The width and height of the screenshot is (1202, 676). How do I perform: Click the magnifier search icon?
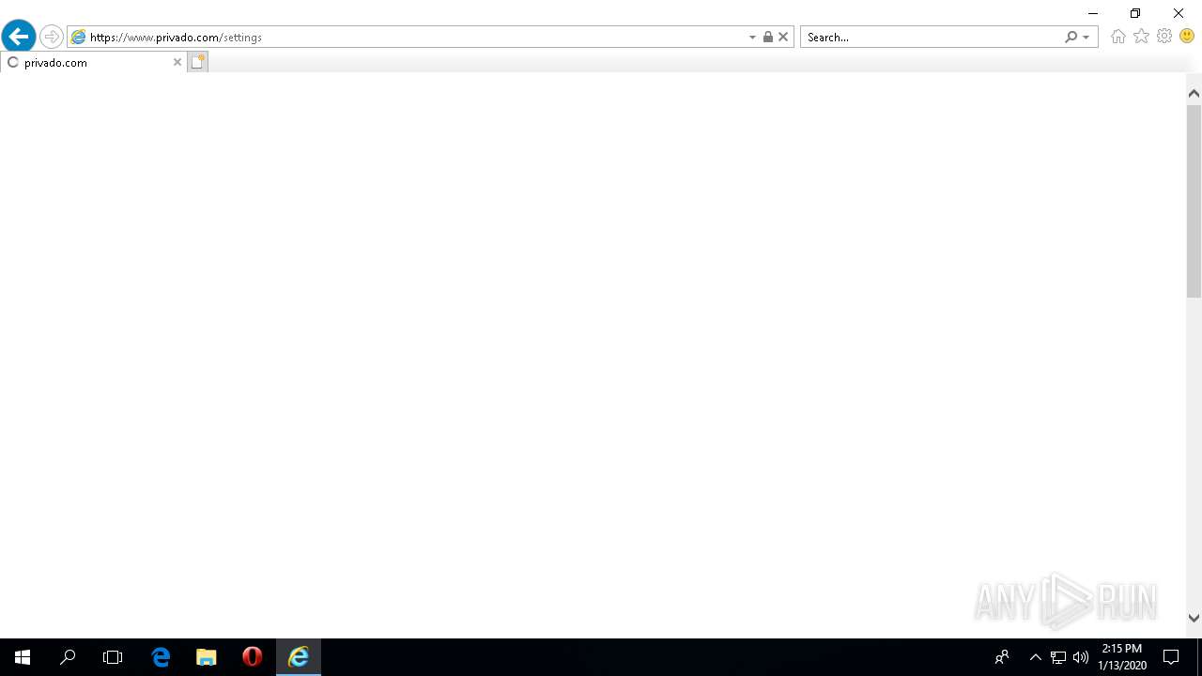[x=1071, y=37]
